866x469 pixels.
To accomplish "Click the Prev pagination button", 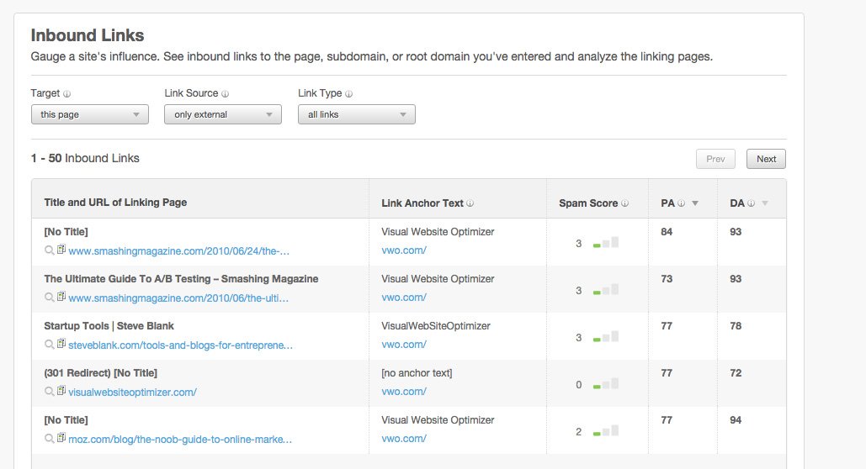I will tap(715, 159).
